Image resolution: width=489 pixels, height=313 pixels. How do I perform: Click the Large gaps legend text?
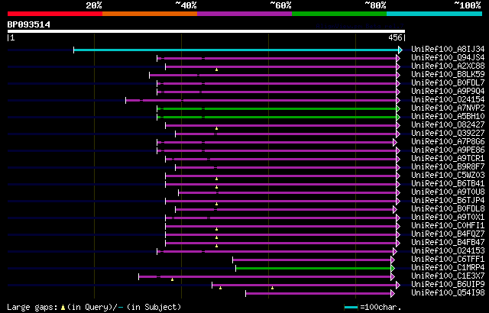[x=32, y=308]
